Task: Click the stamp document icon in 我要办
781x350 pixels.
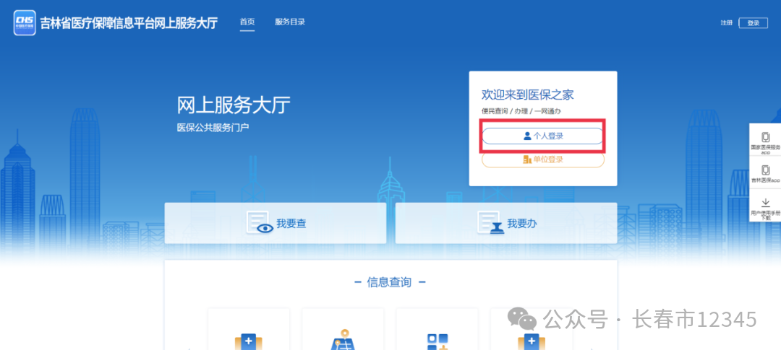Action: (490, 223)
